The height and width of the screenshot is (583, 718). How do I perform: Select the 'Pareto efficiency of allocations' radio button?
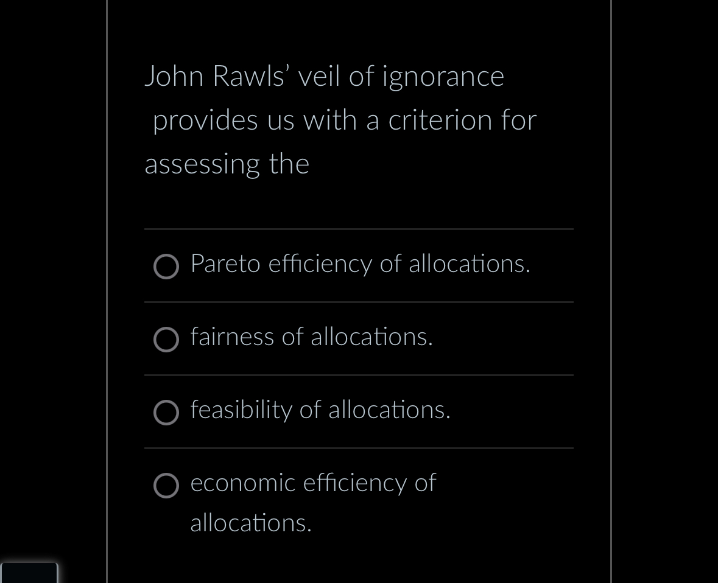(x=166, y=266)
